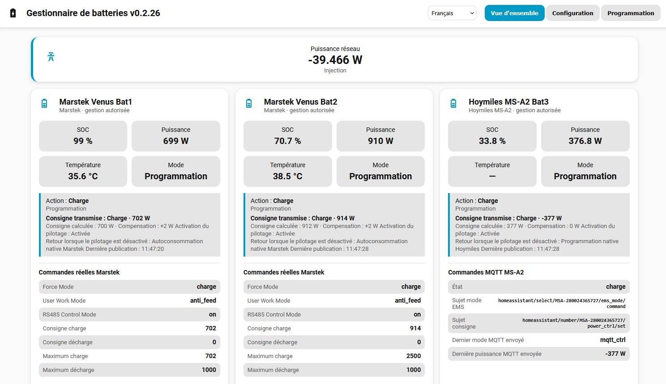Click the Marstek Venus Bat1 heading
The image size is (666, 384).
click(x=96, y=102)
